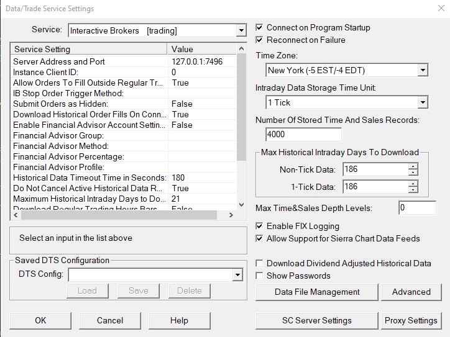Open Data File Management
Viewport: 450px width, 337px height.
tap(317, 292)
